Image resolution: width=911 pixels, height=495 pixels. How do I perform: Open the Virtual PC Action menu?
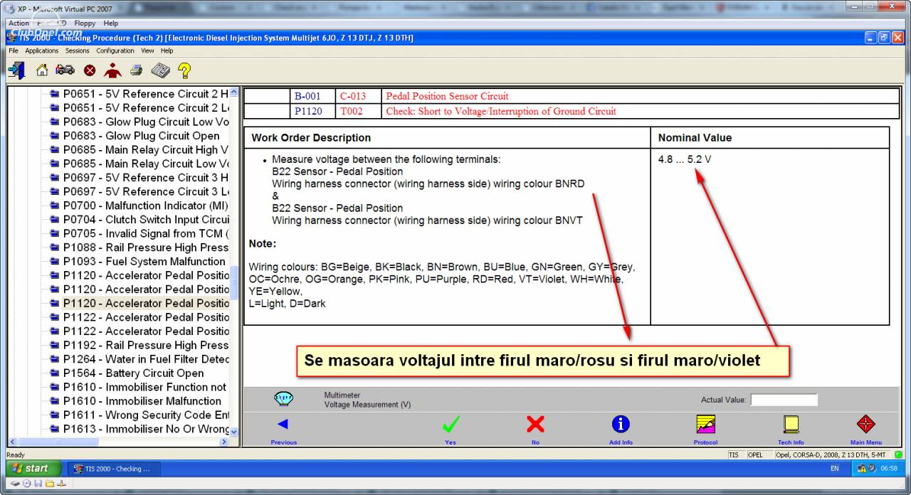19,23
